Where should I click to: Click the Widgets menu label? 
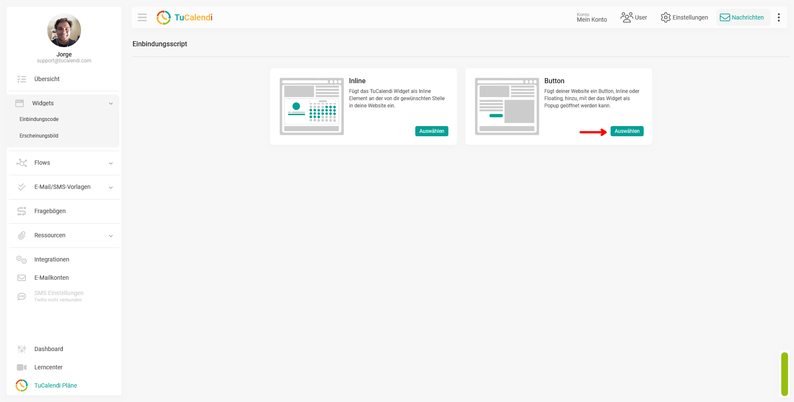pyautogui.click(x=43, y=103)
